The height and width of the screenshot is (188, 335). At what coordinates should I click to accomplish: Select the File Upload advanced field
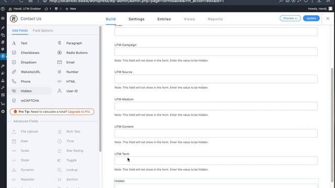pos(30,132)
